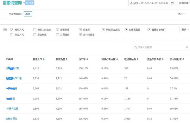Sort by 直通车参考价 column arrows
Screen dimensions: 190x123
click(163, 59)
